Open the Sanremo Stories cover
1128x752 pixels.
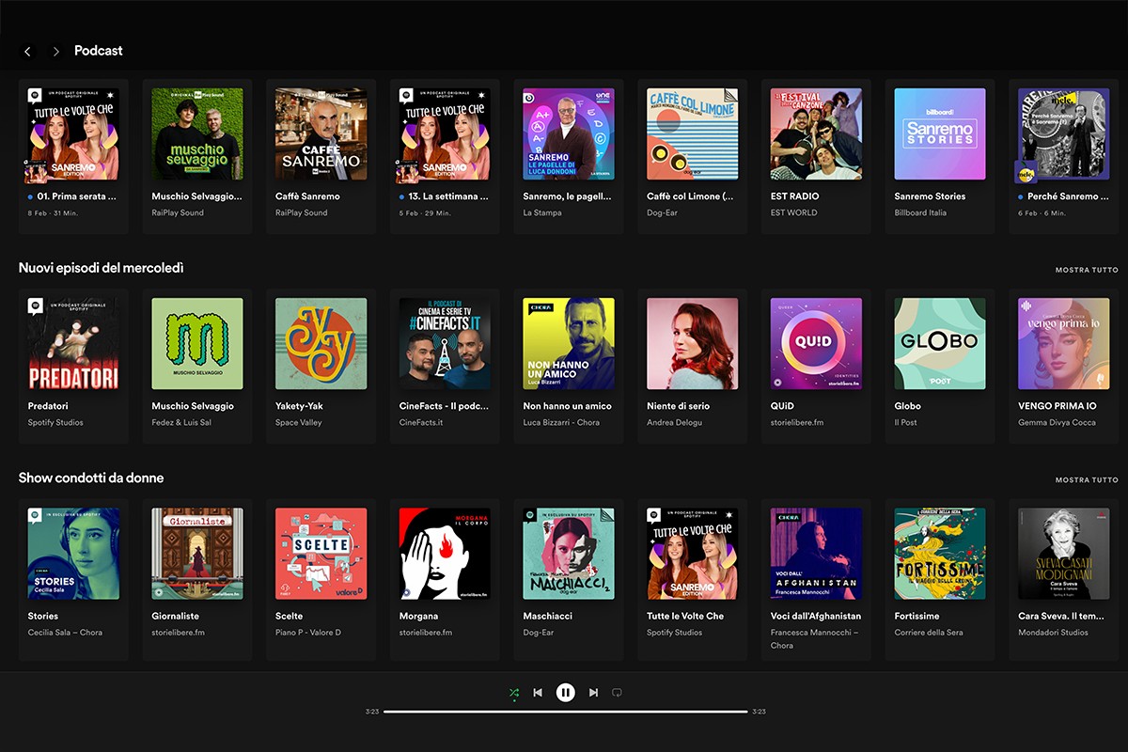(x=940, y=133)
